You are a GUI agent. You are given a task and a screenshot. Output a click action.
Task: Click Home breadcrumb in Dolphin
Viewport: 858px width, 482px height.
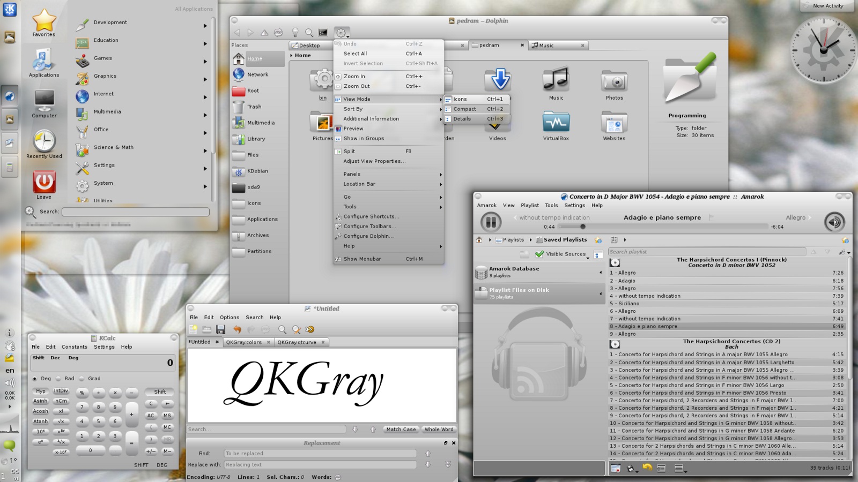tap(302, 55)
